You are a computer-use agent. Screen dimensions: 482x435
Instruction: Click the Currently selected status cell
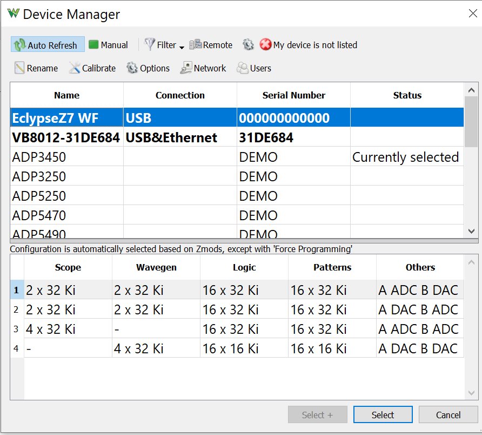click(407, 157)
